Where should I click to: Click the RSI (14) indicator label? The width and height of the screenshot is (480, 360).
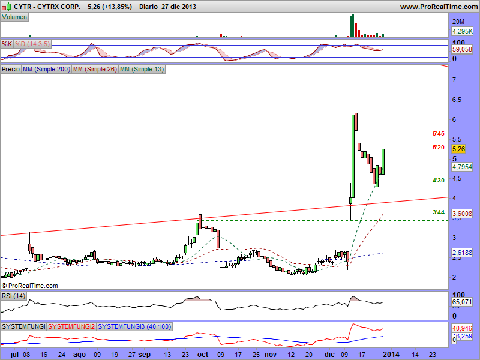point(13,296)
